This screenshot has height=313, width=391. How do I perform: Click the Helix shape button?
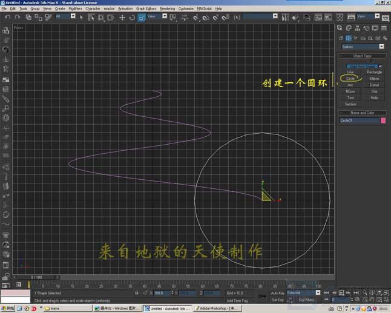374,98
